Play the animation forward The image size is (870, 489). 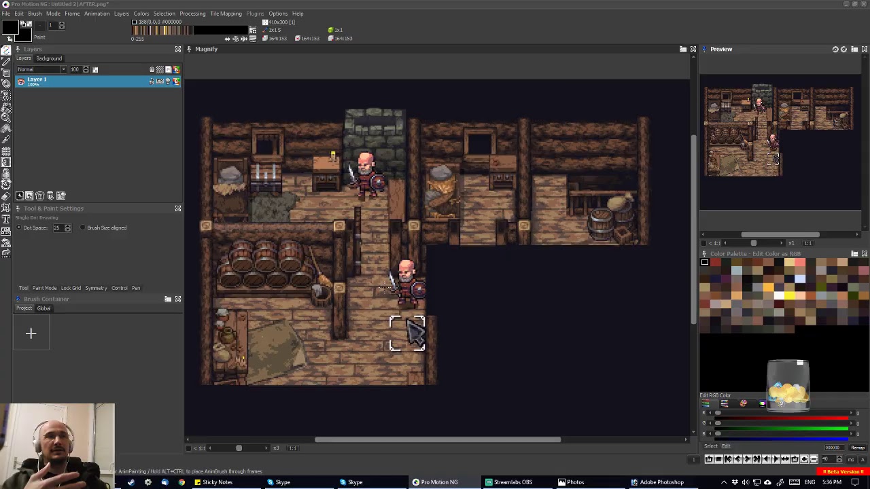(x=776, y=458)
